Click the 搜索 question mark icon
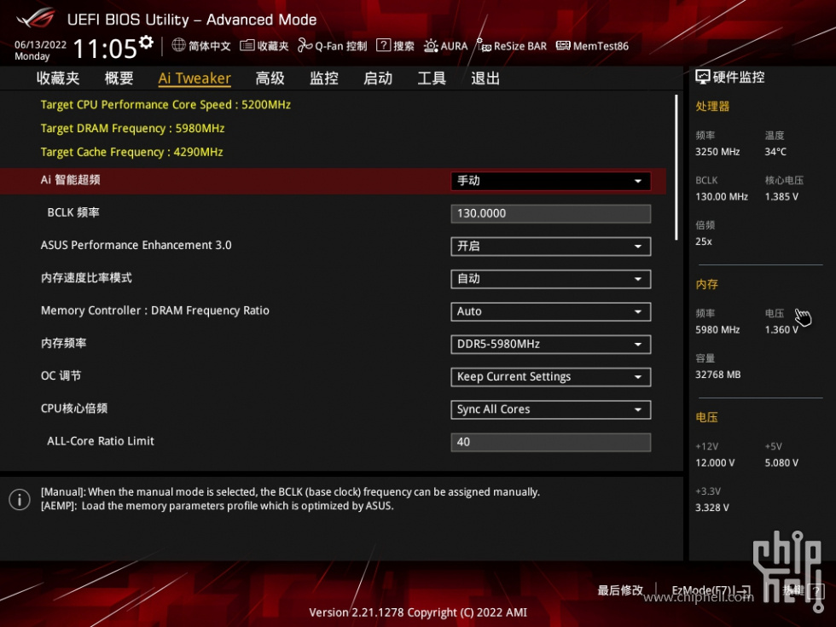The image size is (836, 627). (x=383, y=45)
